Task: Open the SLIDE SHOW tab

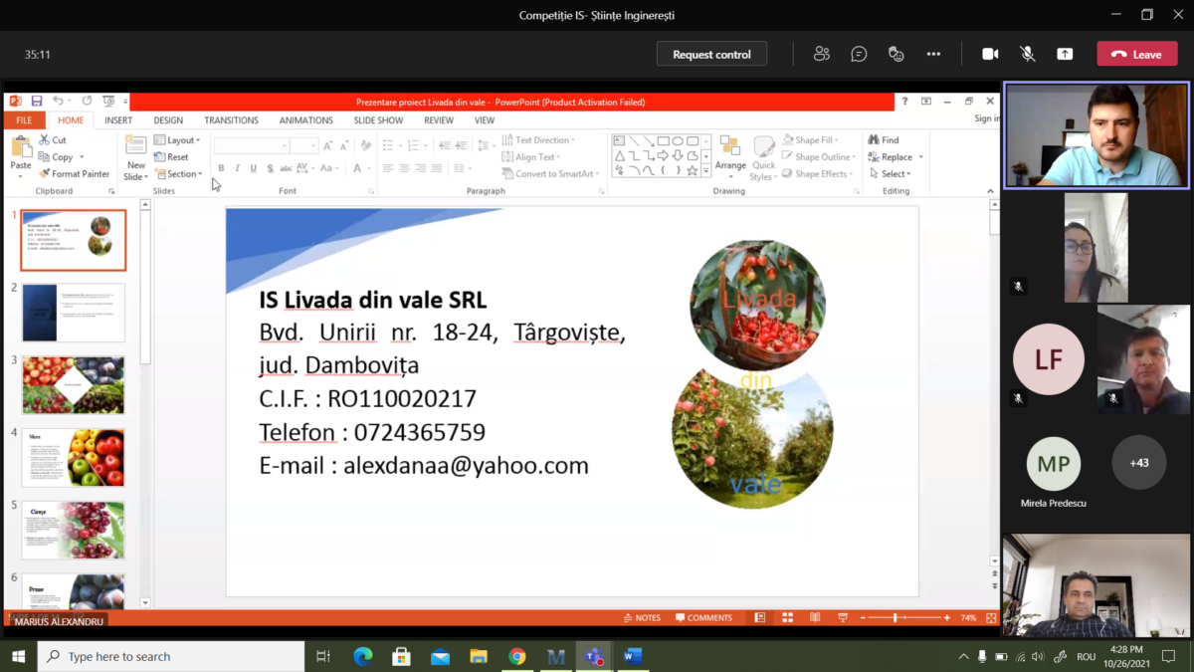Action: pyautogui.click(x=378, y=120)
